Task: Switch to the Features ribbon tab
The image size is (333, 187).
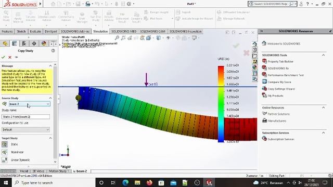Action: 7,31
